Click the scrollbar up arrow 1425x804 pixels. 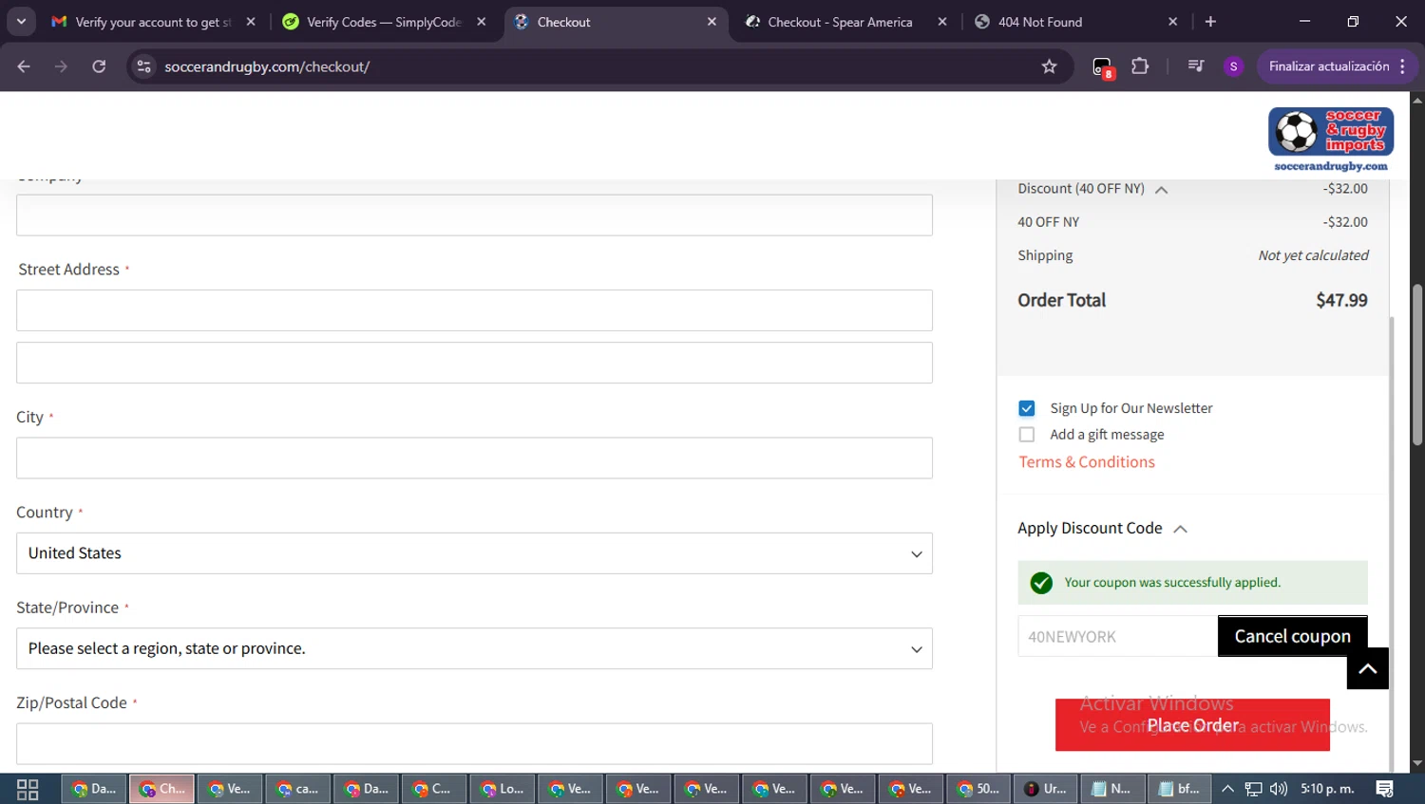click(1417, 99)
